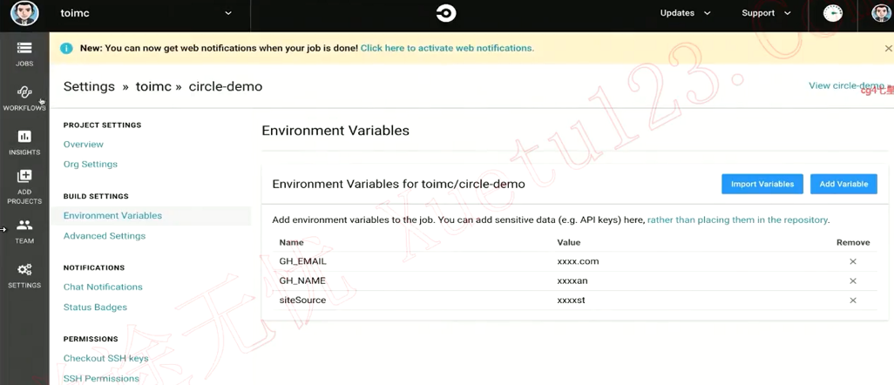The width and height of the screenshot is (894, 385).
Task: Select the GH_EMAIL variable name
Action: (x=302, y=261)
